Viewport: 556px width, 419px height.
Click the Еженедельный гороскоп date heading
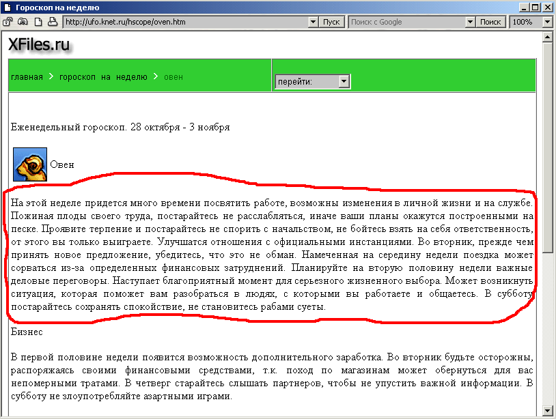(x=120, y=127)
